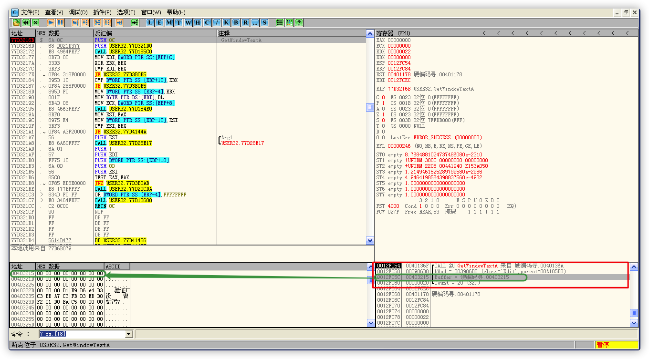Open the Log window (L) button

[x=150, y=22]
